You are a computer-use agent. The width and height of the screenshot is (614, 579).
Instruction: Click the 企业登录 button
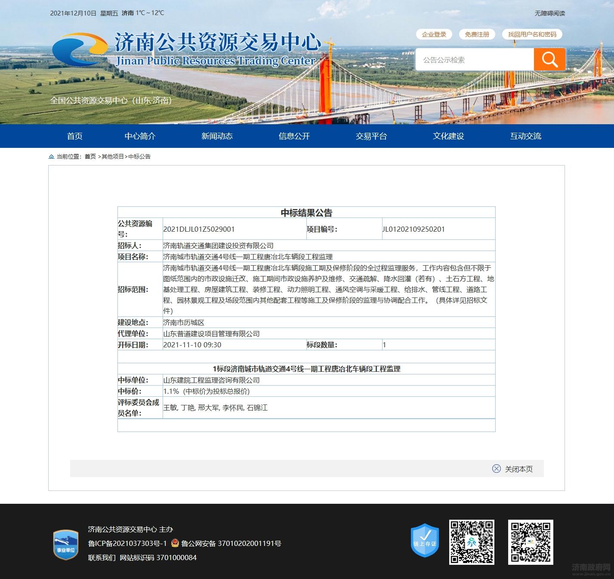tap(434, 34)
